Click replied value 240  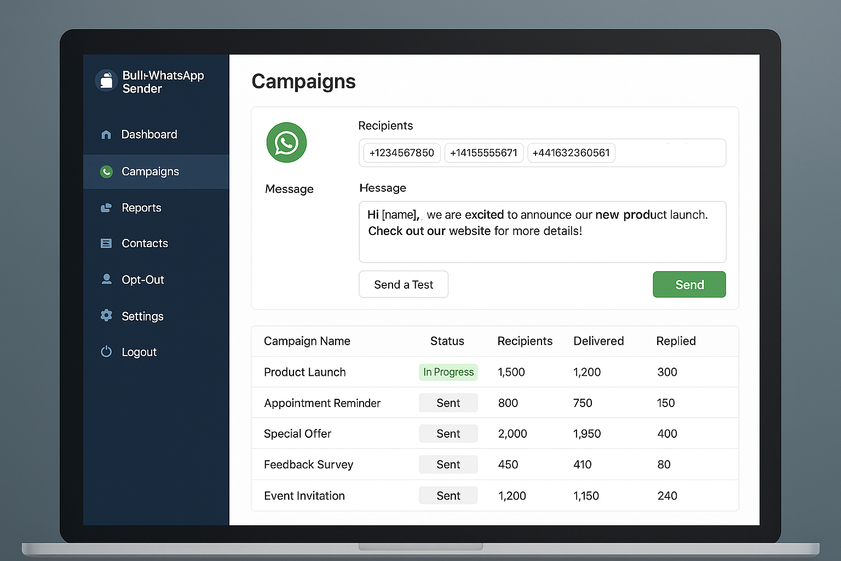(x=667, y=496)
